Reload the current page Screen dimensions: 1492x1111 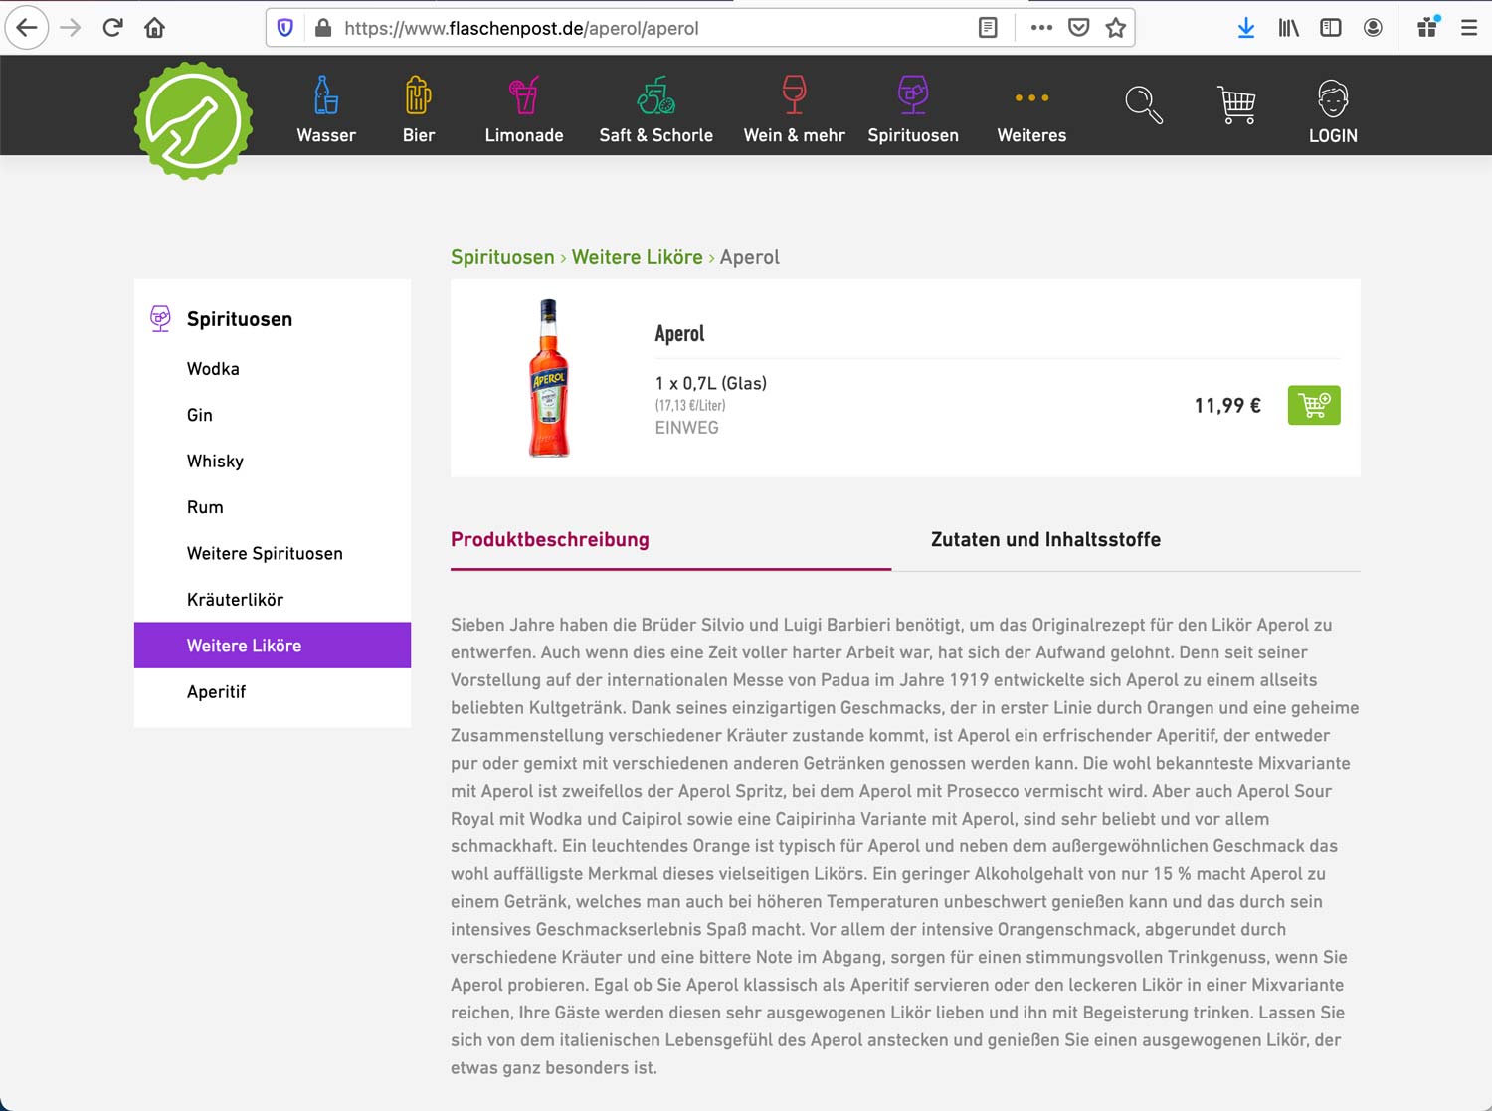click(112, 28)
